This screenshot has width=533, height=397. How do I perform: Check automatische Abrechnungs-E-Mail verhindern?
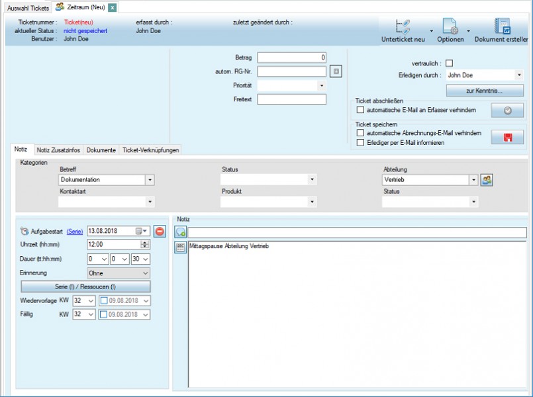(361, 133)
